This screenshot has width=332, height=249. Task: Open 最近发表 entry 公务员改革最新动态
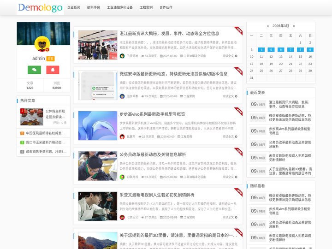tap(290, 144)
